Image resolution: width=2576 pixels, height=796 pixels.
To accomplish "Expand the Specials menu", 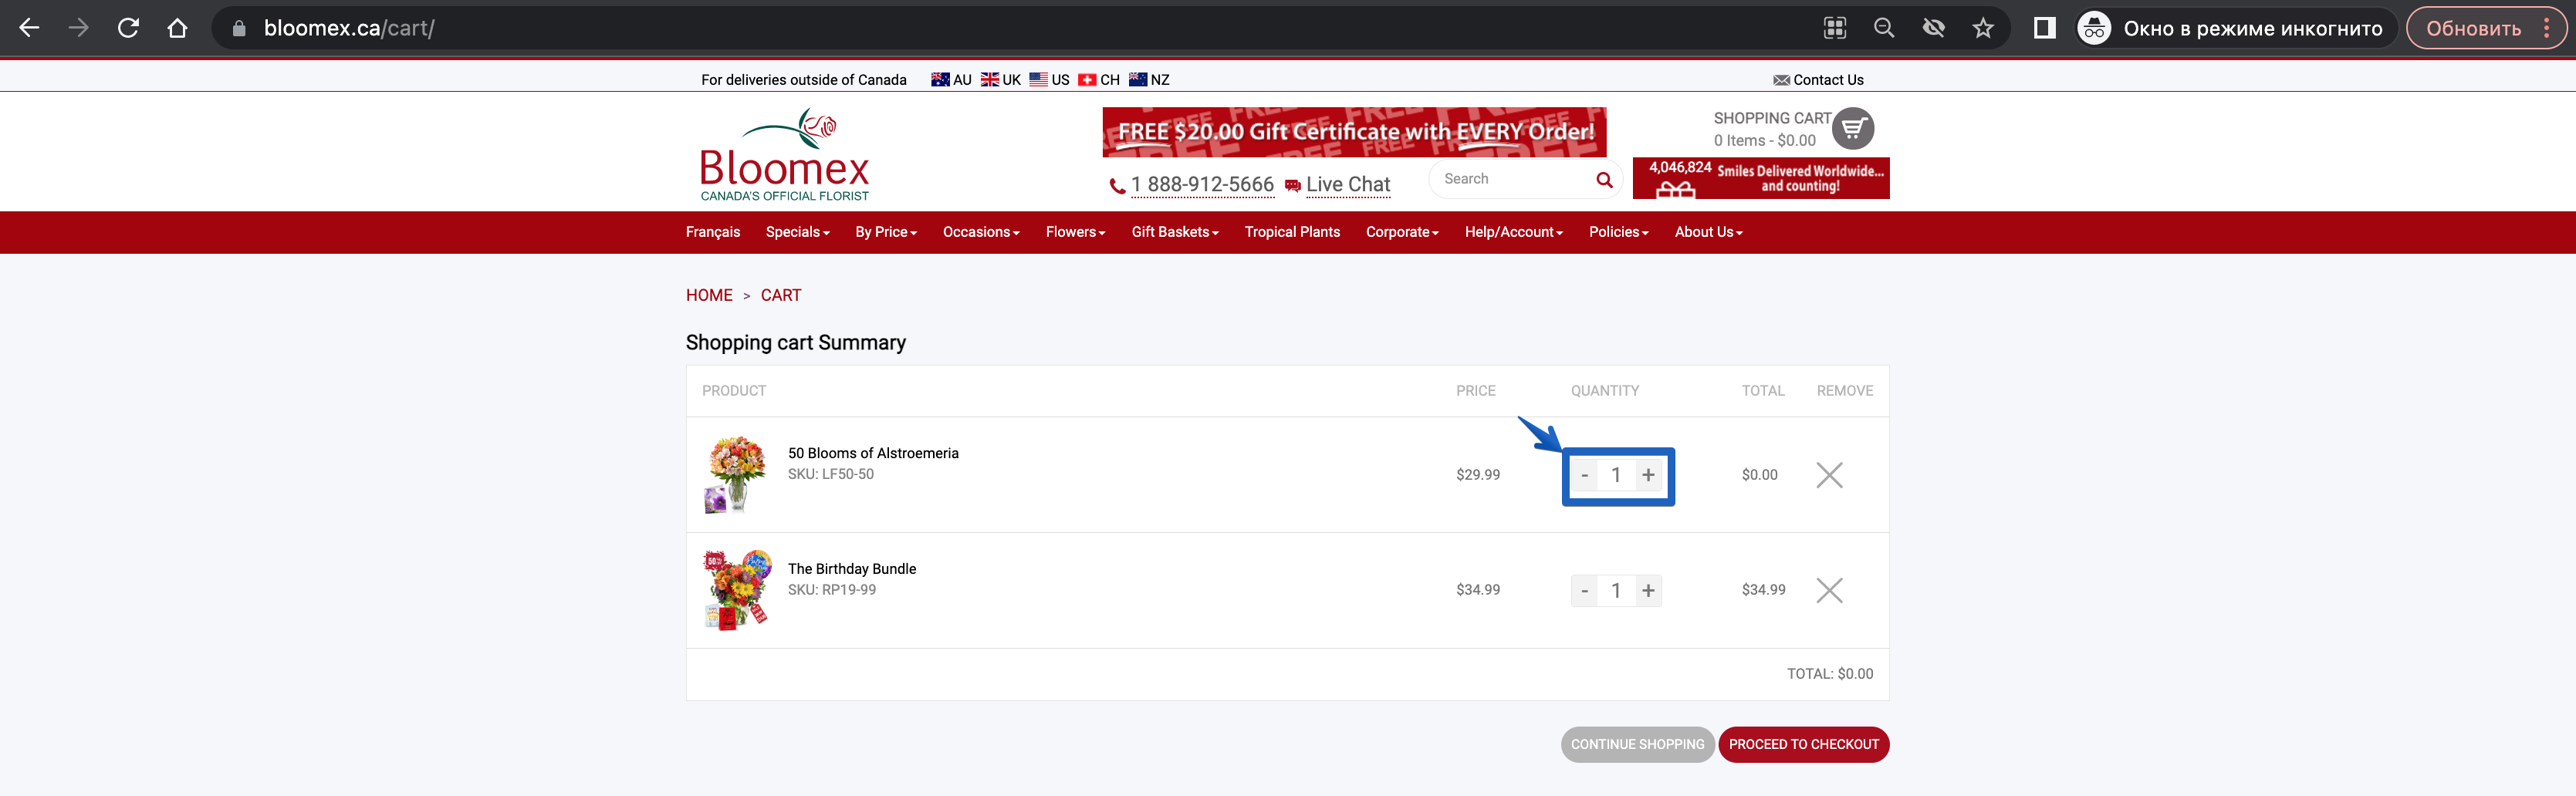I will click(x=798, y=232).
